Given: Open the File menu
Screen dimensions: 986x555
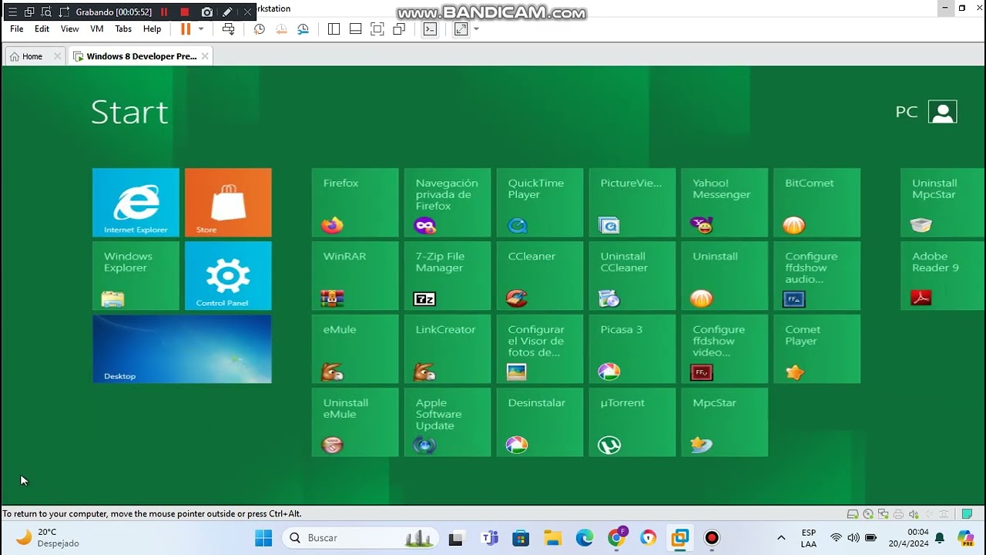Looking at the screenshot, I should point(16,29).
